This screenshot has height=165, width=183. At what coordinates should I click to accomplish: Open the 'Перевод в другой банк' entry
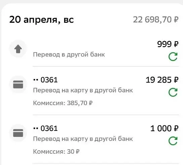[69, 55]
